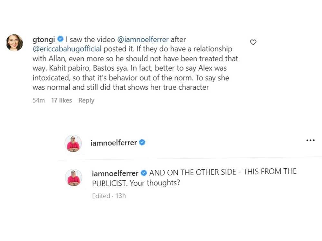
Task: Click the verified badge next to gtongi
Action: [60, 39]
